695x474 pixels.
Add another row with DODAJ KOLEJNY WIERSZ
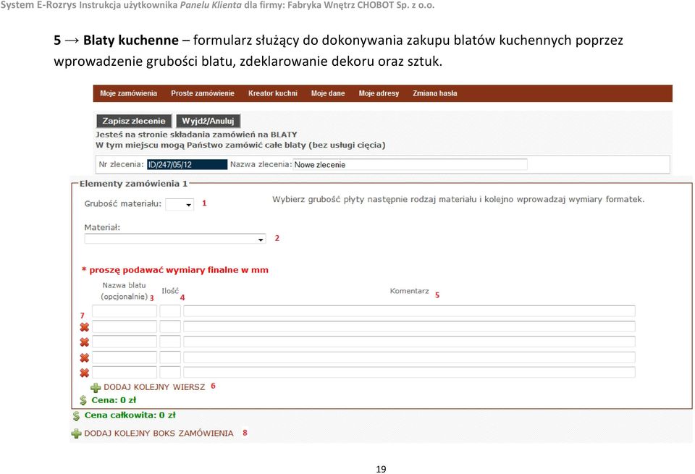(154, 387)
